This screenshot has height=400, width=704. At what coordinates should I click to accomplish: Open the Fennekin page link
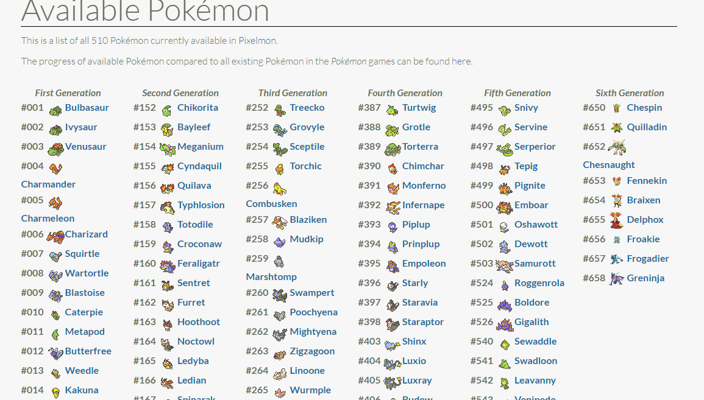coord(647,180)
